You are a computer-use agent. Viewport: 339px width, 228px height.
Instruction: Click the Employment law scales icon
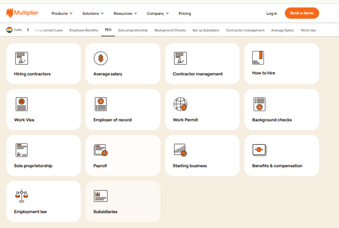pyautogui.click(x=21, y=196)
